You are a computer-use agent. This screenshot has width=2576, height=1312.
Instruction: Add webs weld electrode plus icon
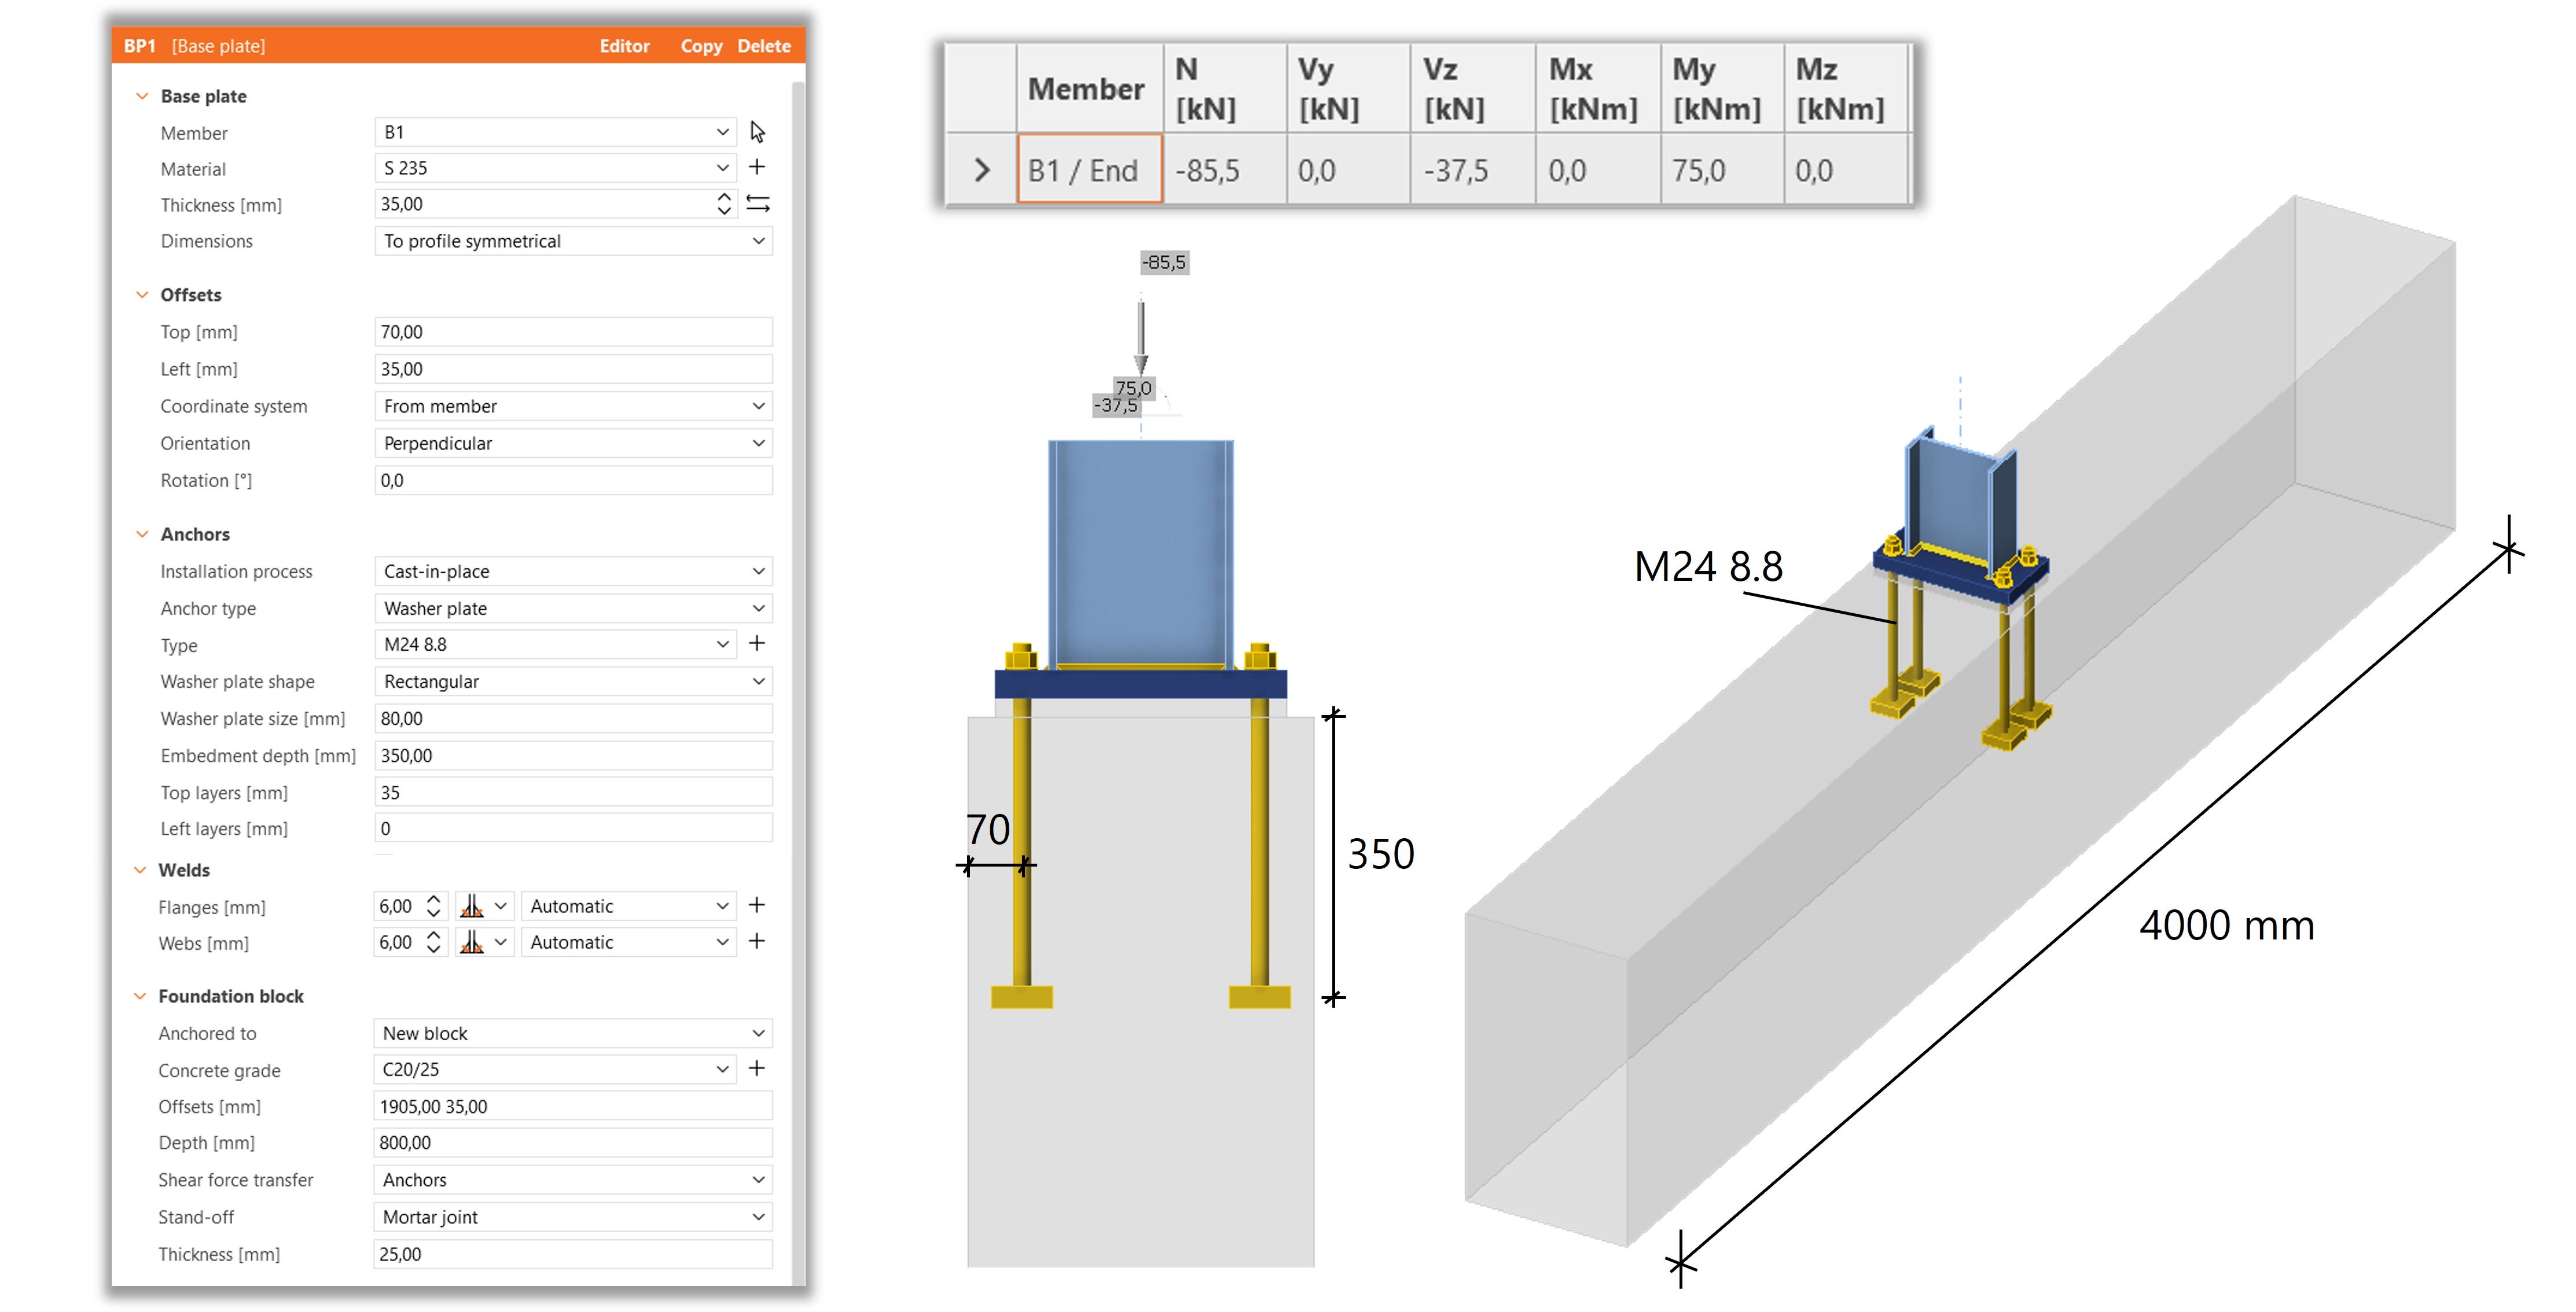pyautogui.click(x=757, y=941)
